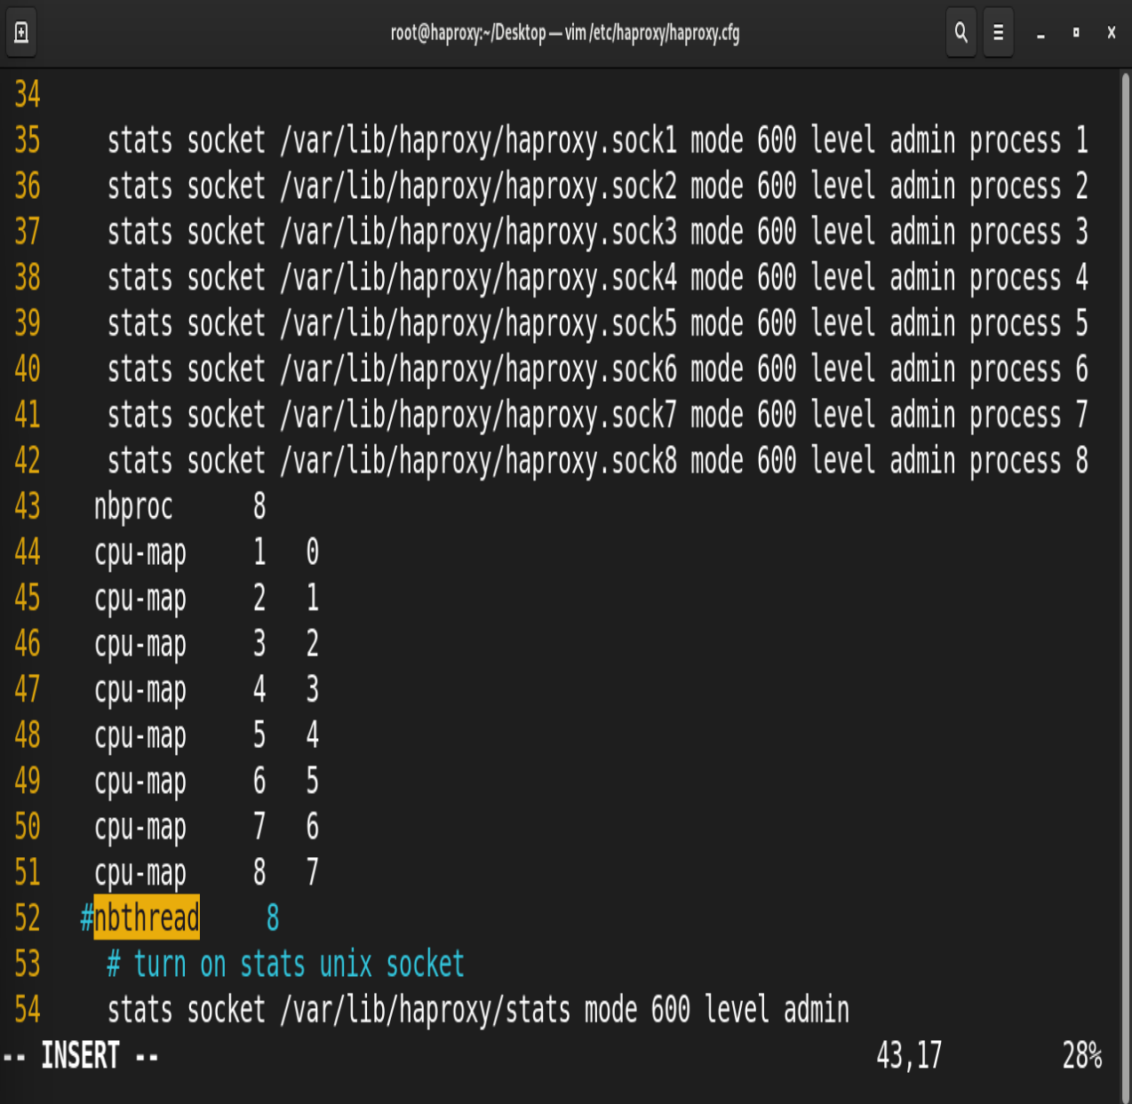
Task: Click line number 34
Action: tap(28, 94)
